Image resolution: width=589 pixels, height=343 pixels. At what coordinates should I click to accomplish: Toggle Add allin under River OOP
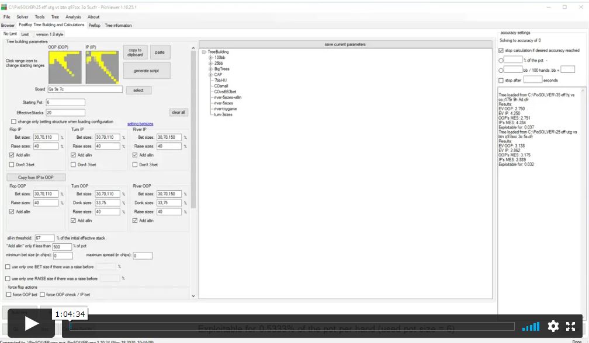click(135, 220)
